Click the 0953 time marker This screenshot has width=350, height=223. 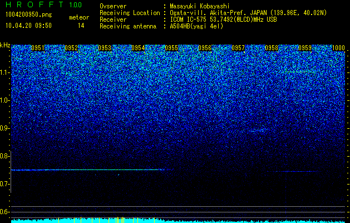click(x=105, y=48)
